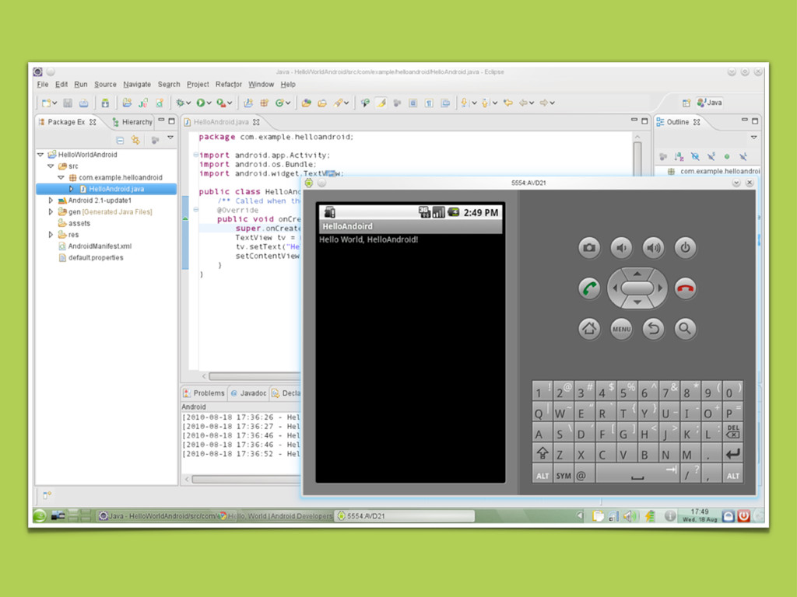Switch to the Javadoc tab
This screenshot has width=797, height=597.
click(x=248, y=393)
